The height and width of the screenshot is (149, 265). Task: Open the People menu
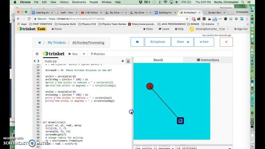(94, 2)
